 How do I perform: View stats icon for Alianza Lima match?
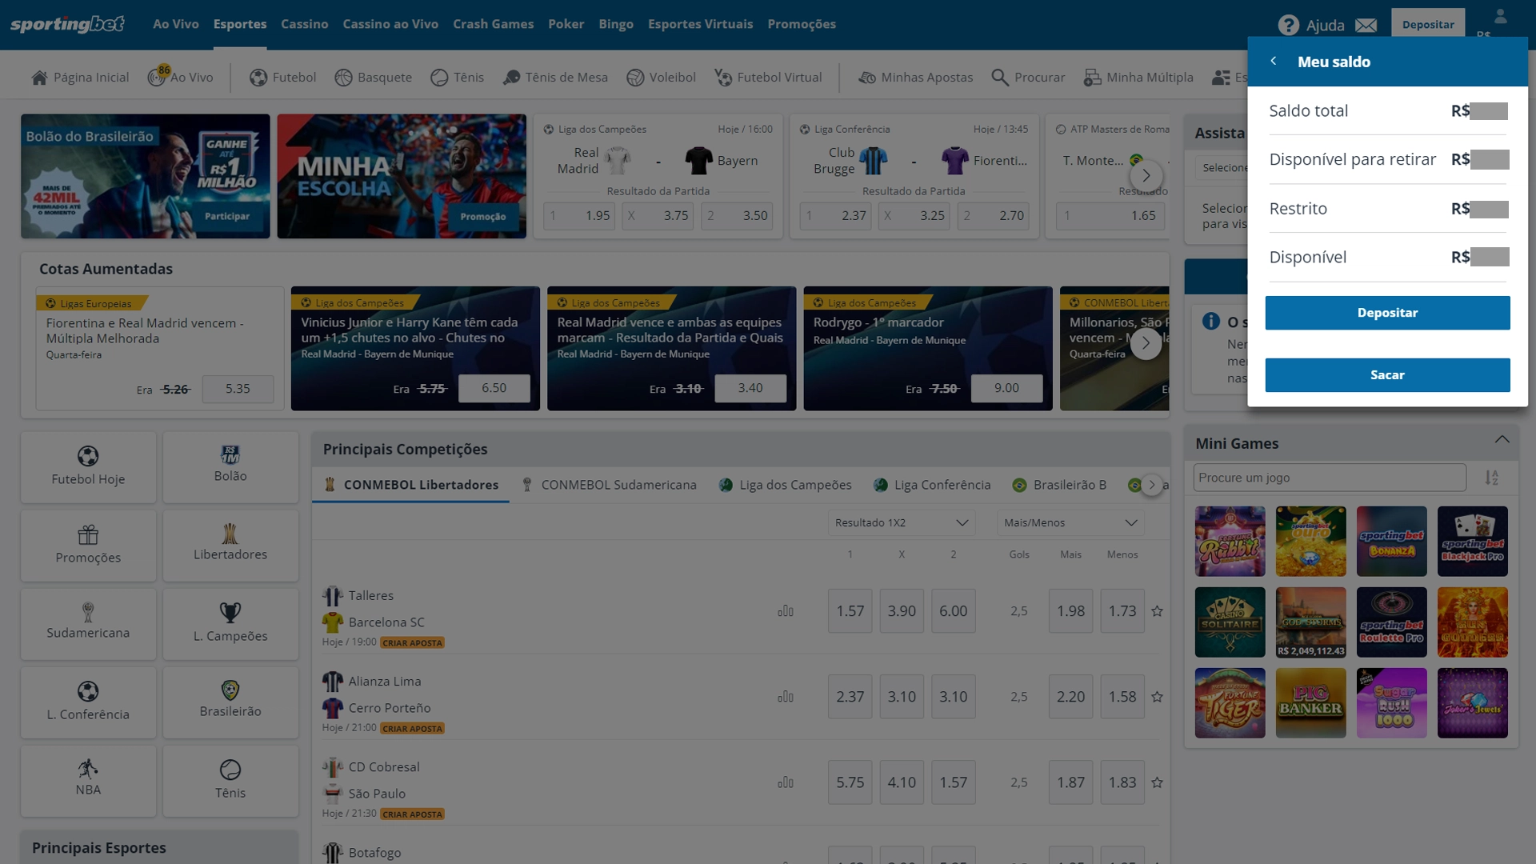pyautogui.click(x=786, y=697)
